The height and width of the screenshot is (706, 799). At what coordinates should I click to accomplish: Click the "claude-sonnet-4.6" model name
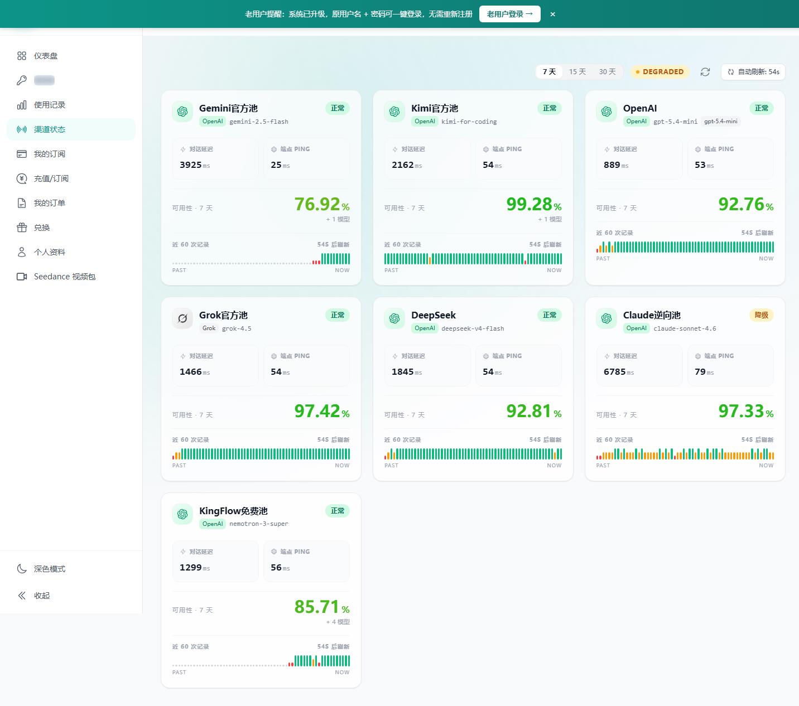point(685,328)
